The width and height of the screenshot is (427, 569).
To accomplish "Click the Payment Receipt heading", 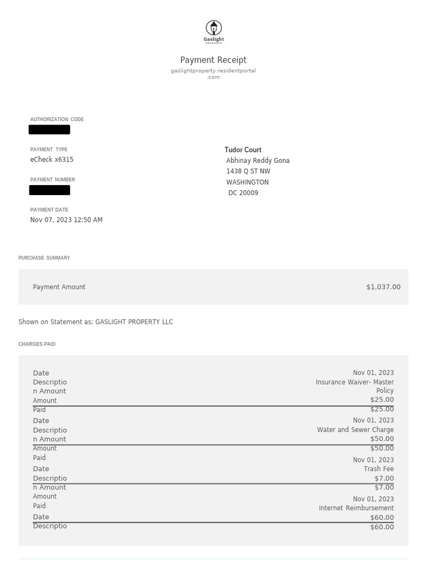I will coord(213,60).
